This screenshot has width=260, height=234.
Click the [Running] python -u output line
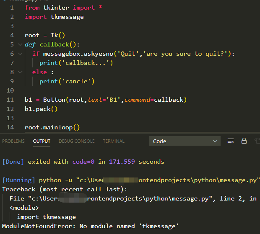coord(131,180)
